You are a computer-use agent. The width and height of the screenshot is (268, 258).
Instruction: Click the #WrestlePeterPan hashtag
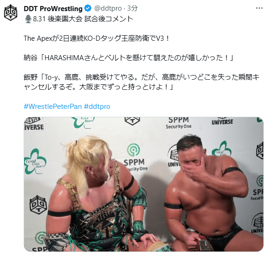pos(53,107)
